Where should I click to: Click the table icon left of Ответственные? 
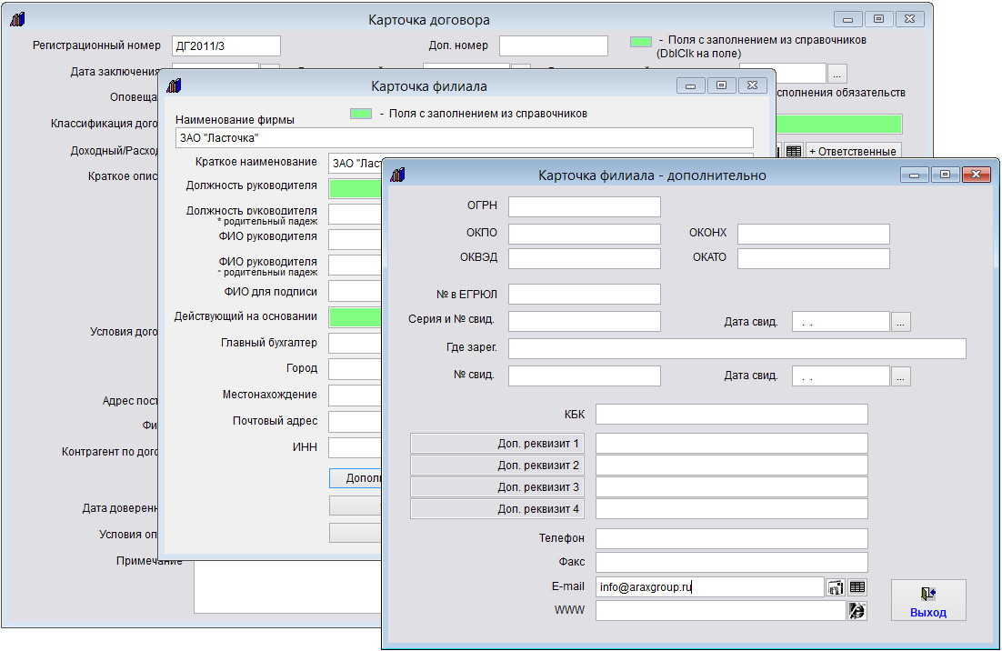793,151
